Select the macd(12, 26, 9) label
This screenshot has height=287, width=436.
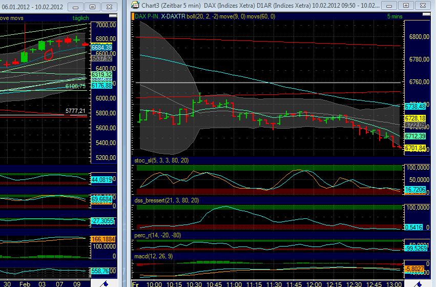coord(154,256)
